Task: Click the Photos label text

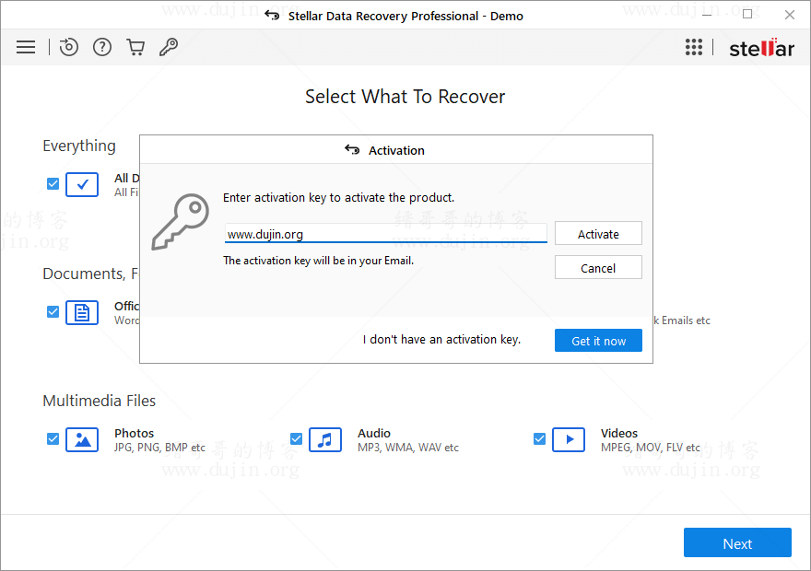Action: (134, 433)
